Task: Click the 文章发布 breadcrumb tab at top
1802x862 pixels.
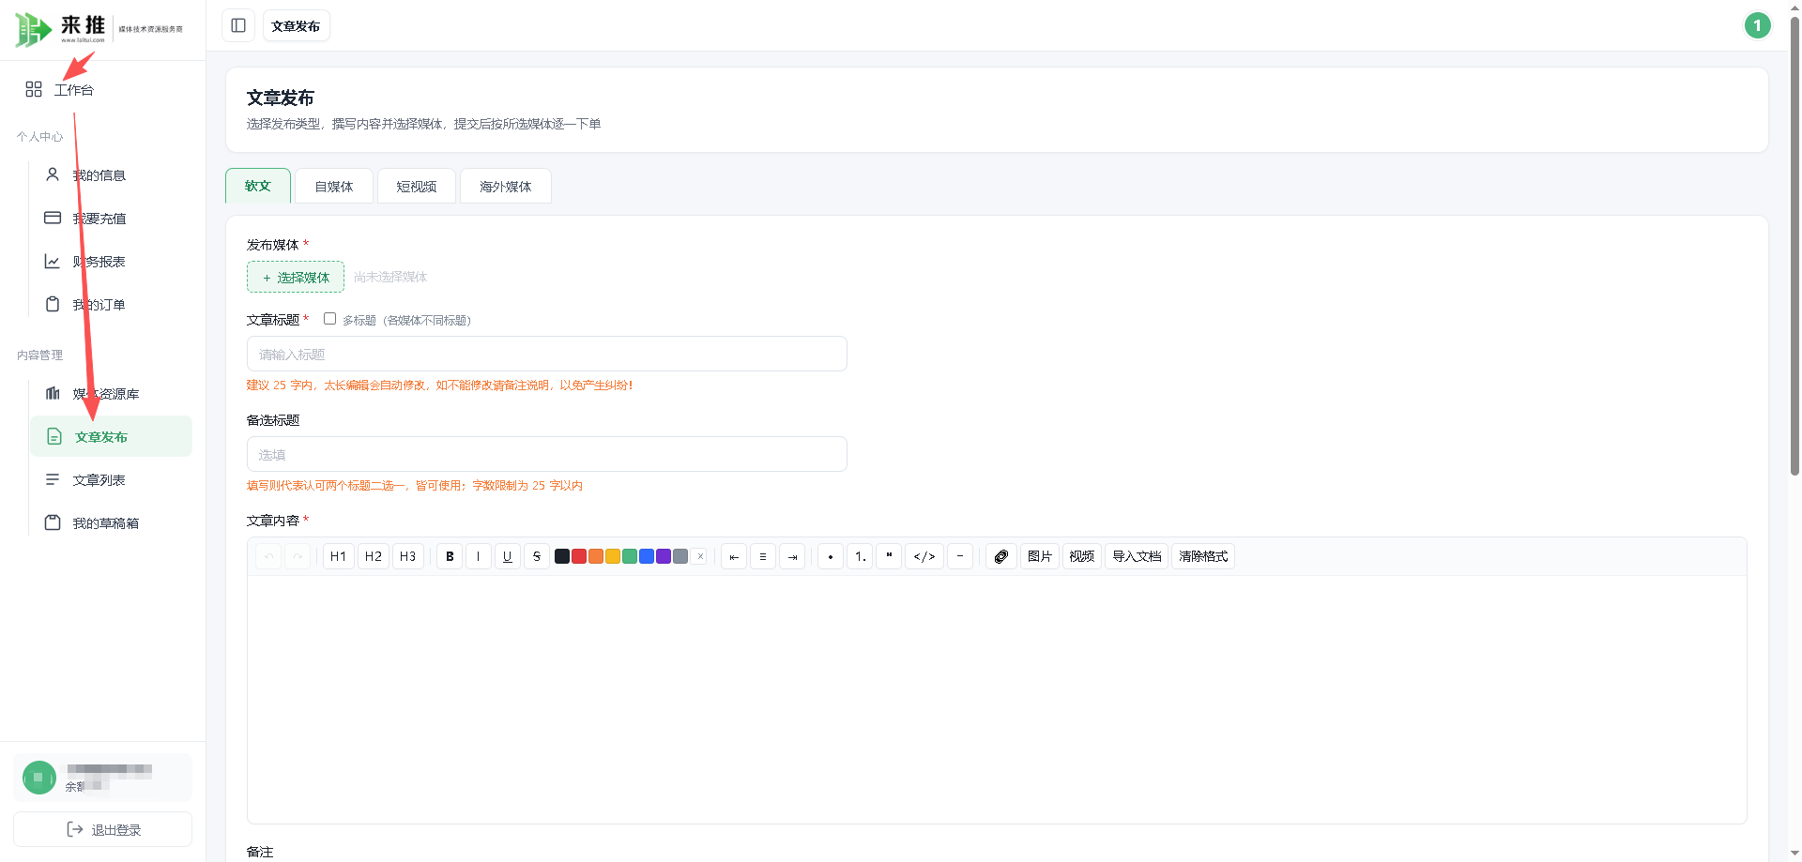Action: [296, 25]
